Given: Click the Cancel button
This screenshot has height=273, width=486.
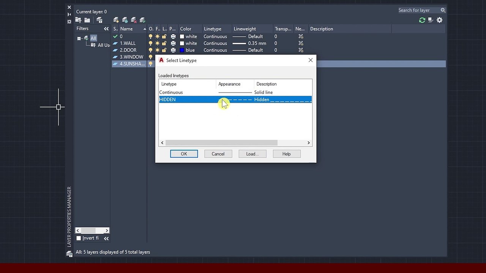Looking at the screenshot, I should click(218, 154).
